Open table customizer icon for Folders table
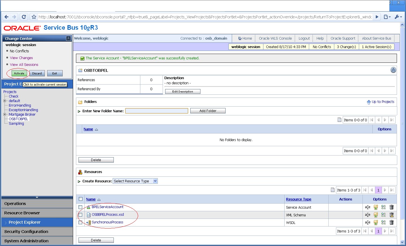Viewport: 406px width, 246px height. tap(339, 120)
